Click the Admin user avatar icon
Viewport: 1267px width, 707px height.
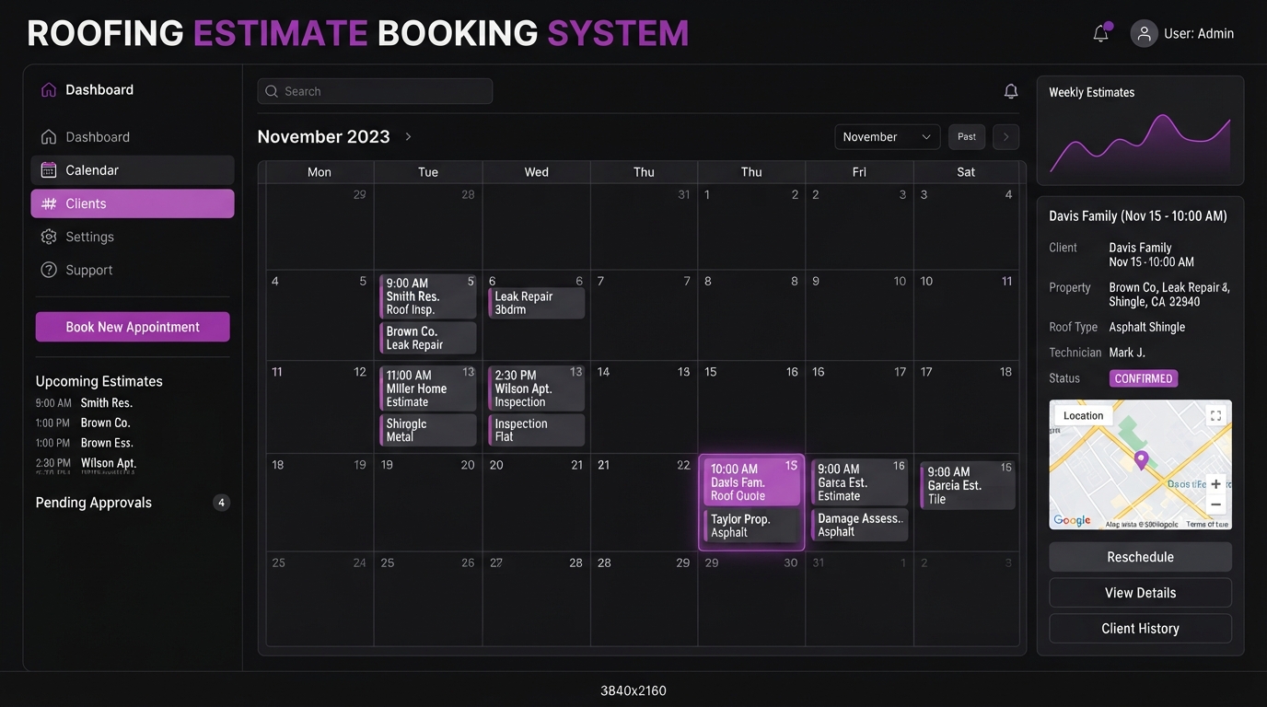(1144, 34)
